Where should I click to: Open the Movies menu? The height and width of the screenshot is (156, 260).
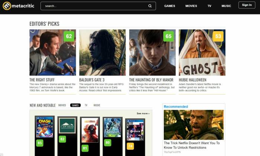point(191,6)
